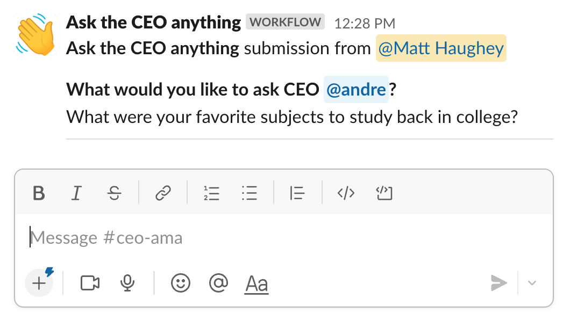Image resolution: width=570 pixels, height=321 pixels.
Task: Click into the Message #ceo-ama field
Action: (269, 238)
